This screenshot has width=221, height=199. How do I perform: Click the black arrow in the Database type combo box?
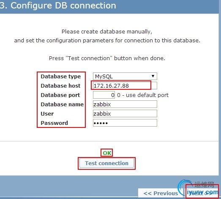point(153,76)
